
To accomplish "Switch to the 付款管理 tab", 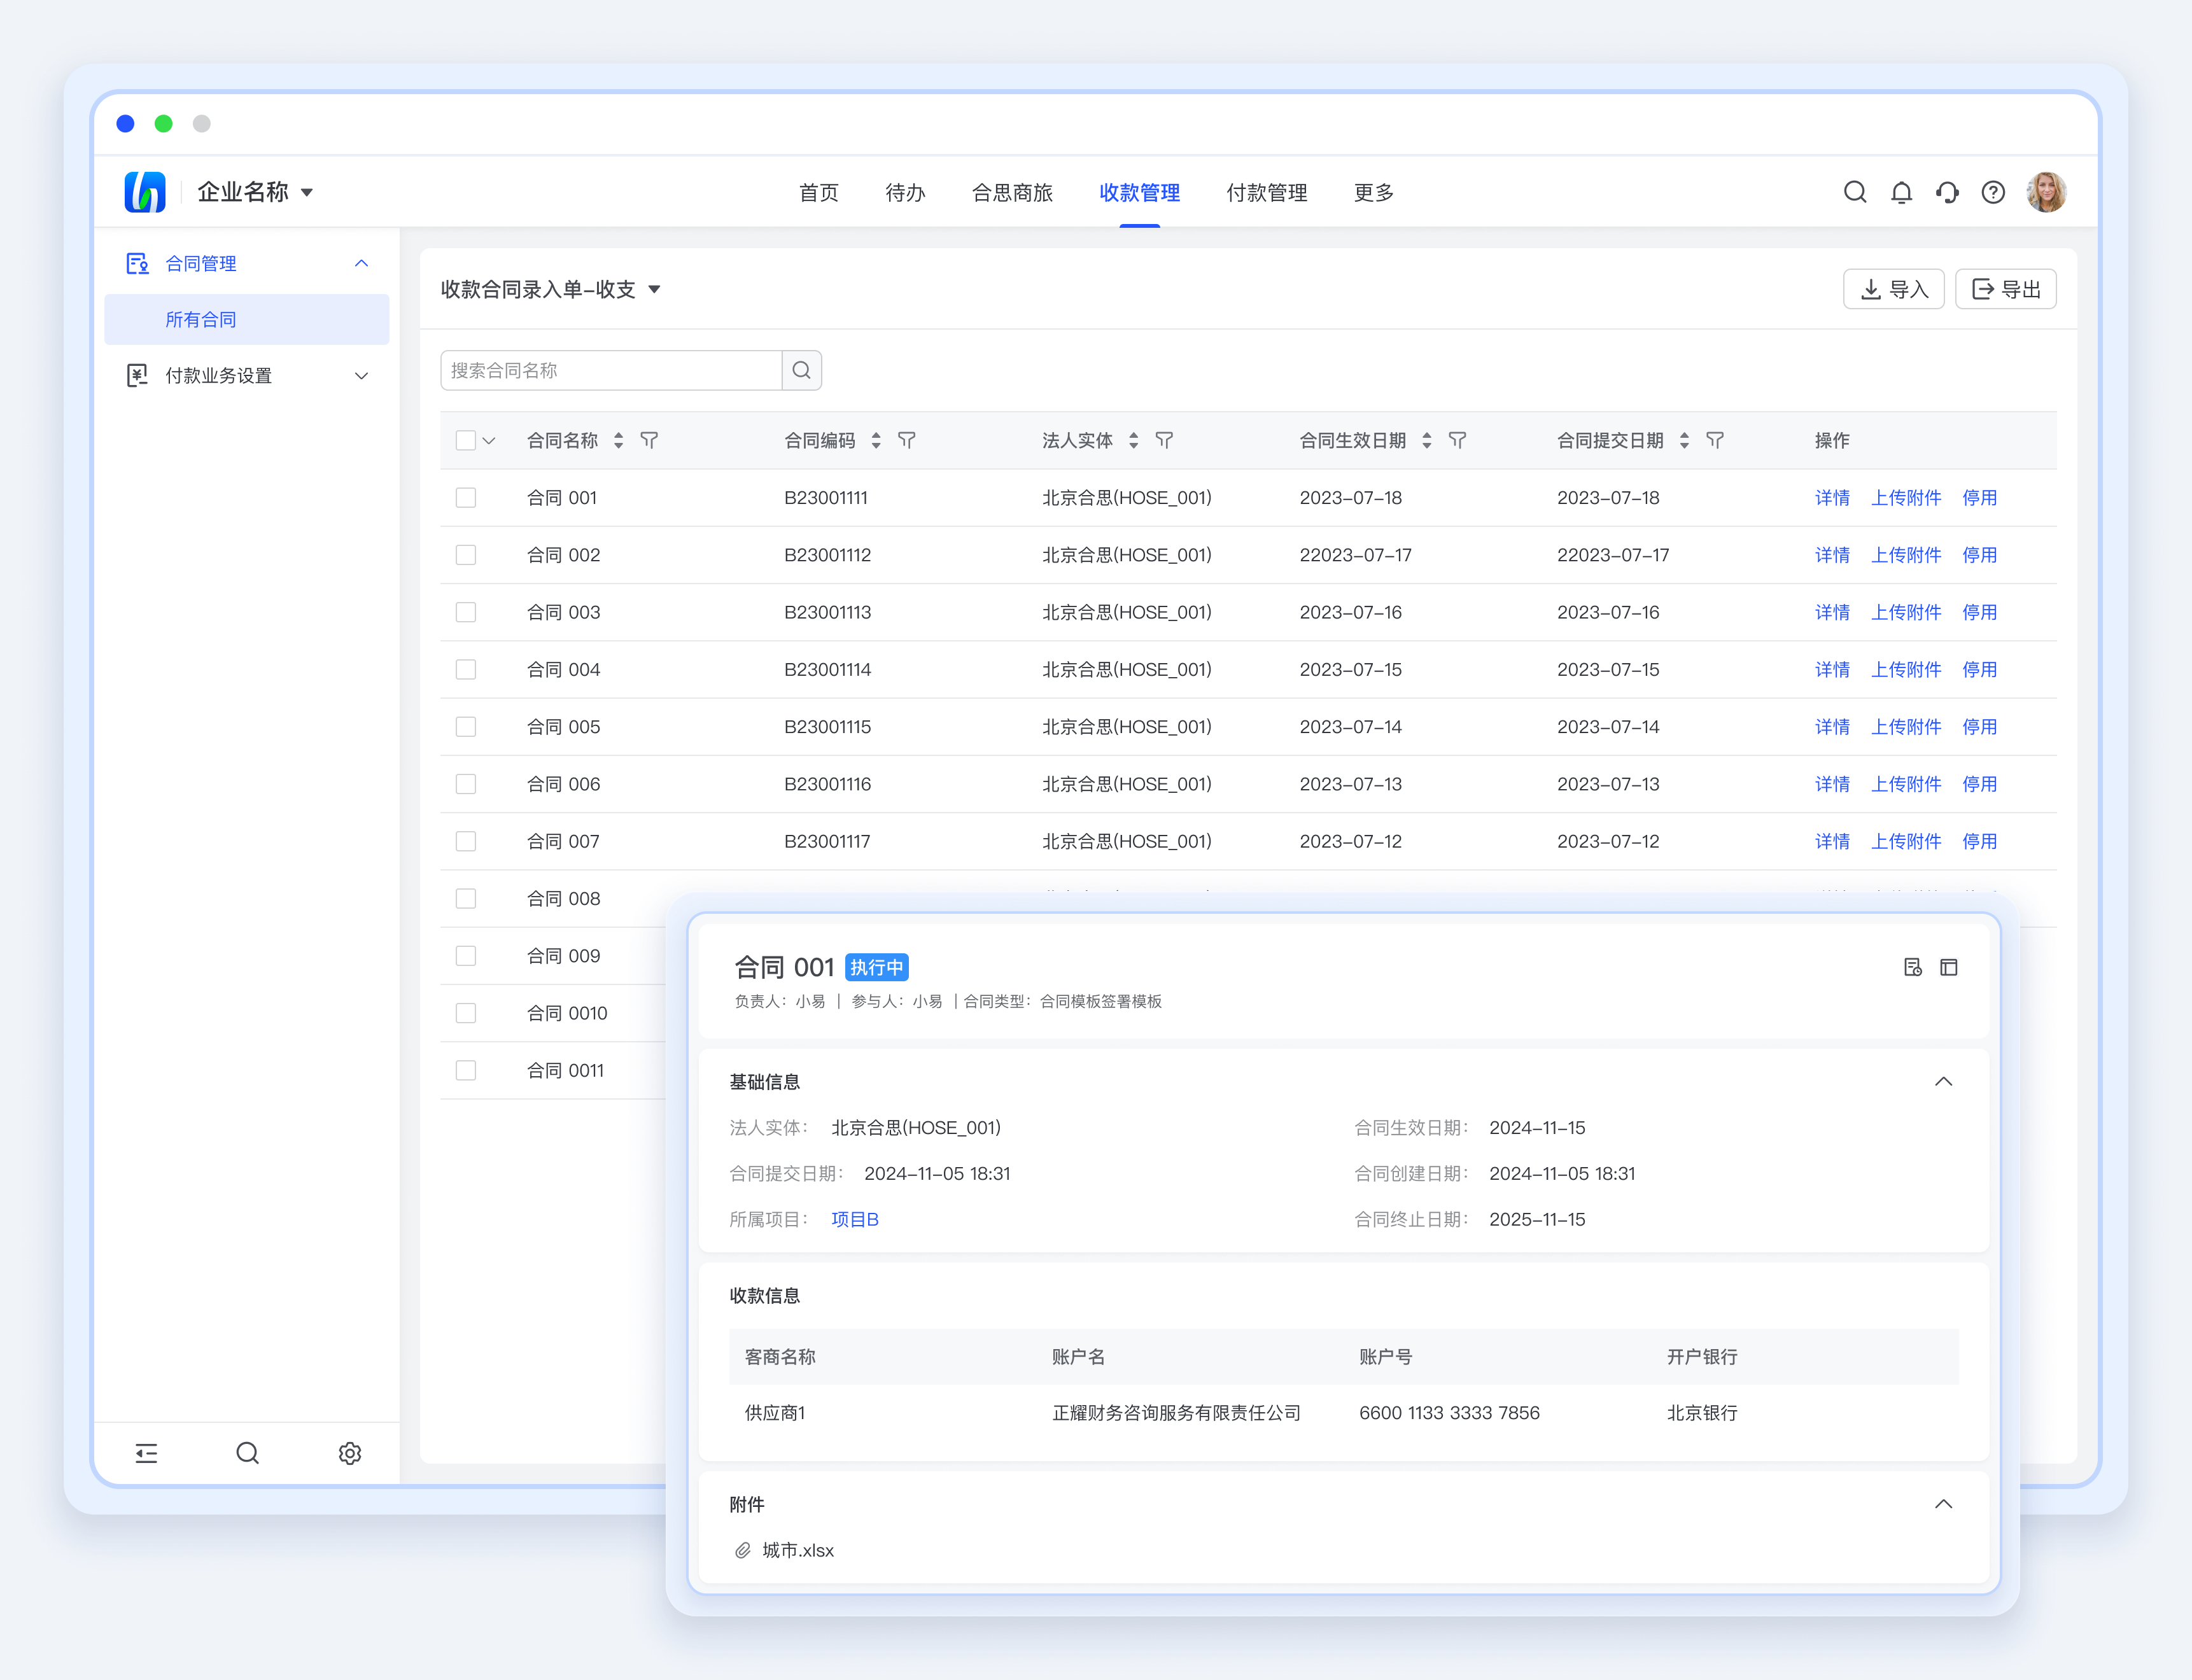I will 1266,192.
